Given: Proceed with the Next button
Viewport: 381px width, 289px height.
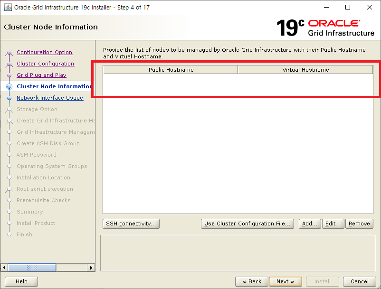Looking at the screenshot, I should point(285,281).
